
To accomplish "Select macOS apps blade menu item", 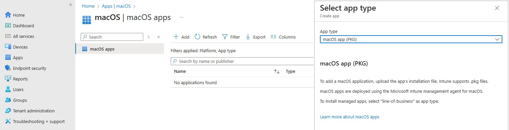I will (120, 49).
